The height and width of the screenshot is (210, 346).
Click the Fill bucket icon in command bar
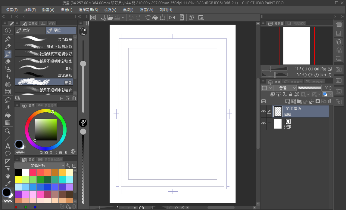155,17
